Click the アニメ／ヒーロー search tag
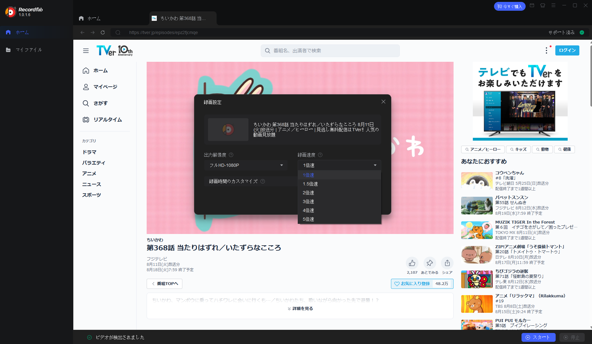This screenshot has height=344, width=592. [x=483, y=149]
